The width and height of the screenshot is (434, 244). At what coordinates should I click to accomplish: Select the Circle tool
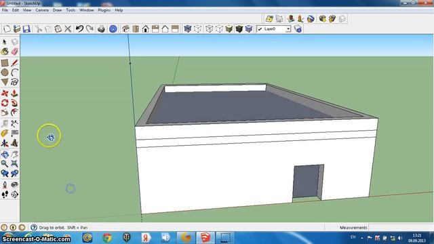[5, 73]
